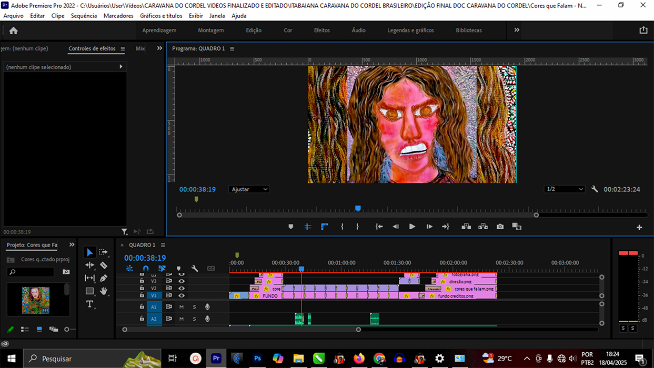Expand the nenhum clipe selecionado arrow

(121, 67)
